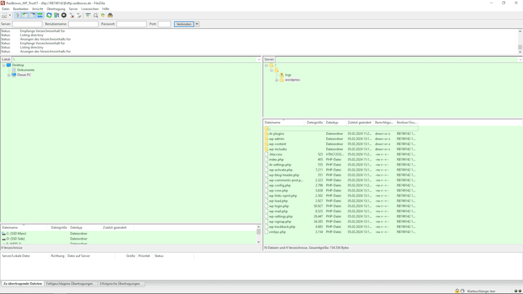
Task: Click the disconnect from server icon
Action: 72,15
